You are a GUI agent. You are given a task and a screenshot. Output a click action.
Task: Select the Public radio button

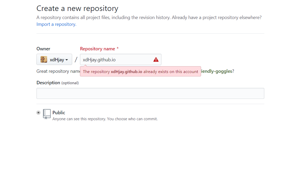coord(39,113)
